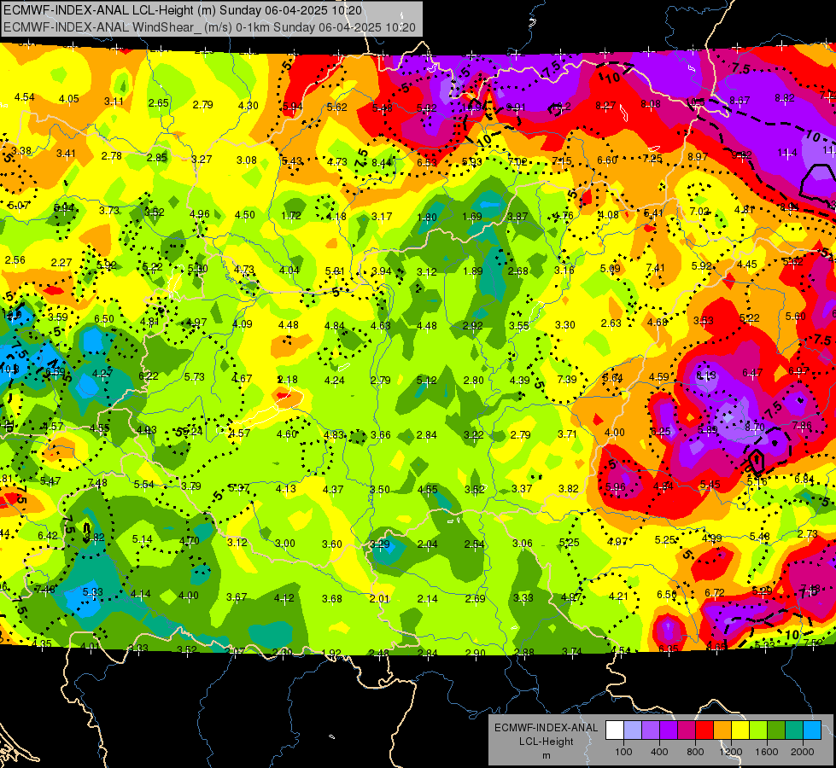Click the grid value 1.69

[x=472, y=217]
